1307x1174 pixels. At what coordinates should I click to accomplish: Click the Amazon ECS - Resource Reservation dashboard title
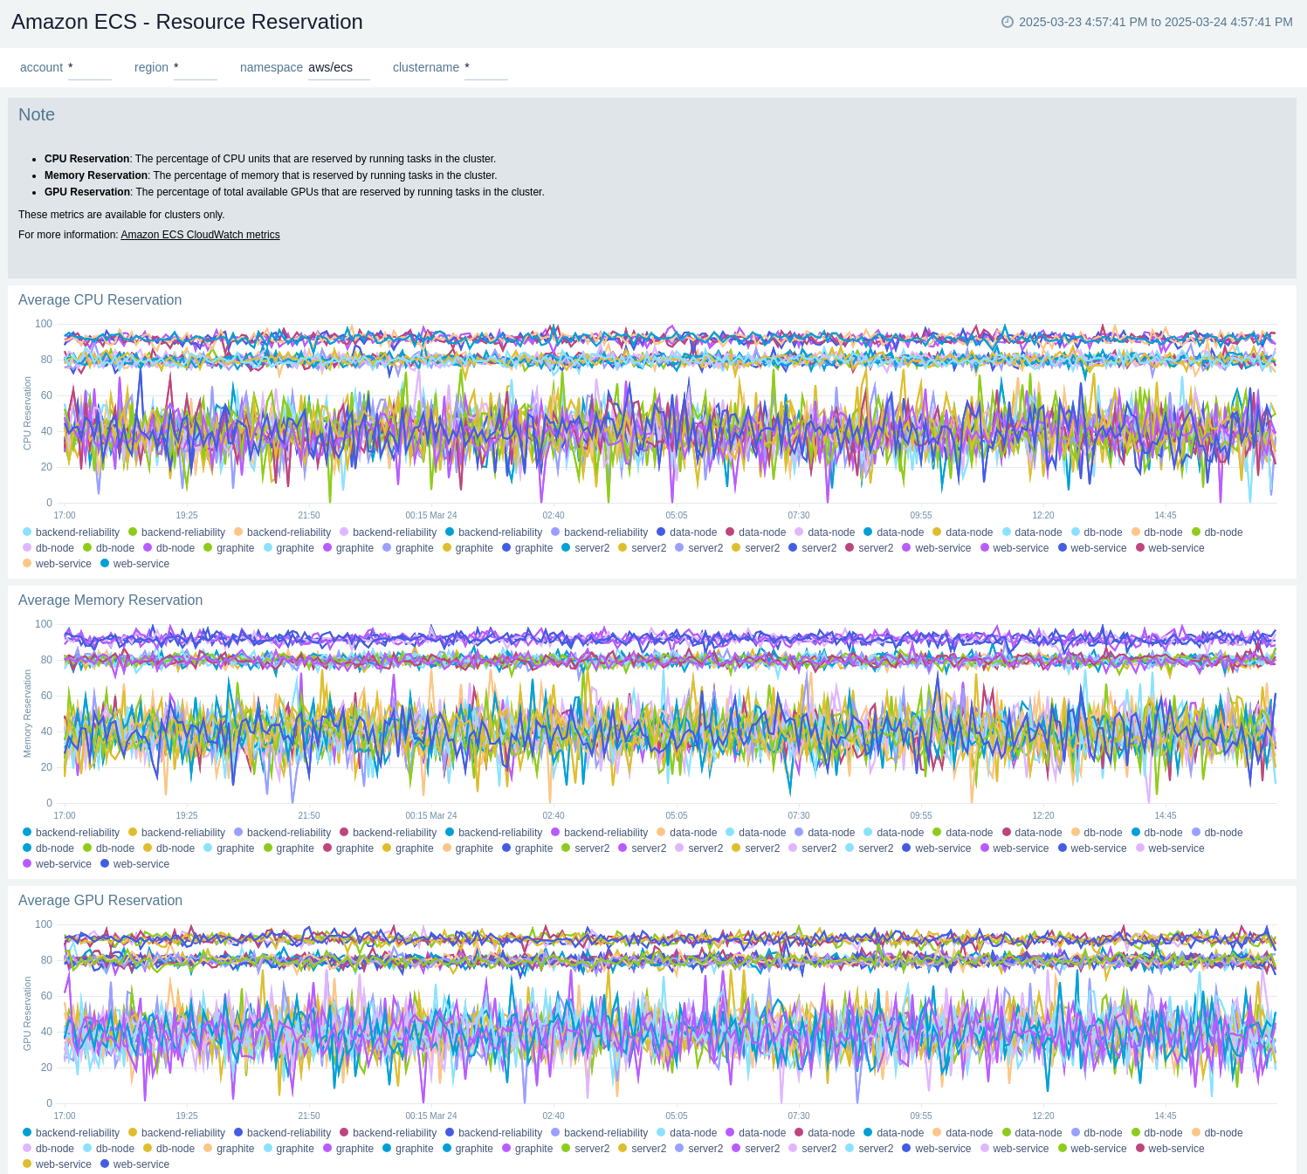click(x=187, y=22)
